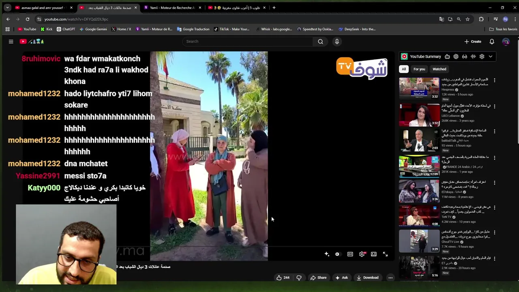The height and width of the screenshot is (292, 519).
Task: Open options menu for Hespress video
Action: click(494, 80)
